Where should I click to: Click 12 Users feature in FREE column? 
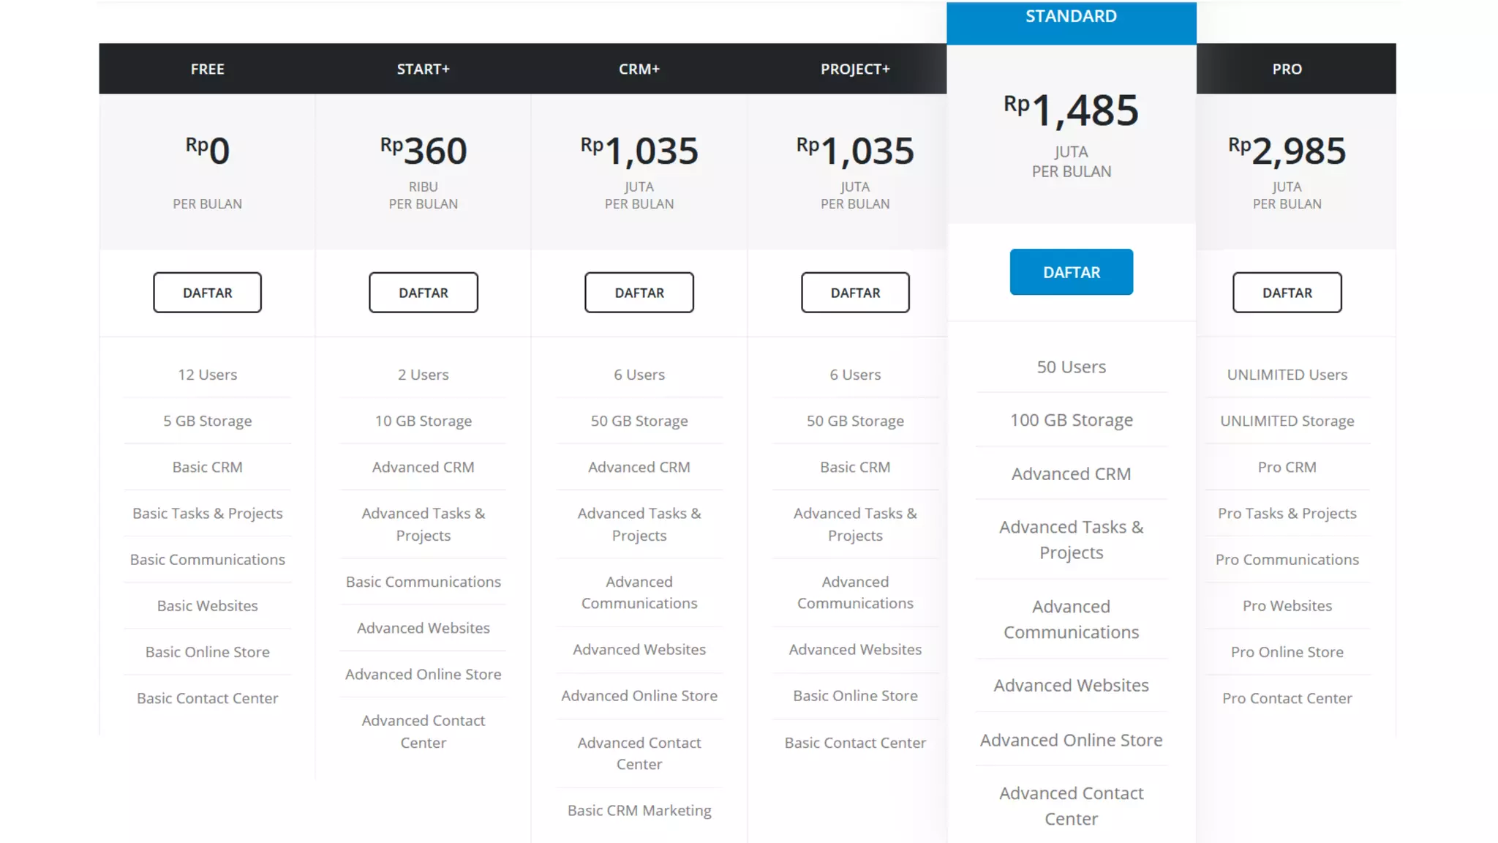207,375
